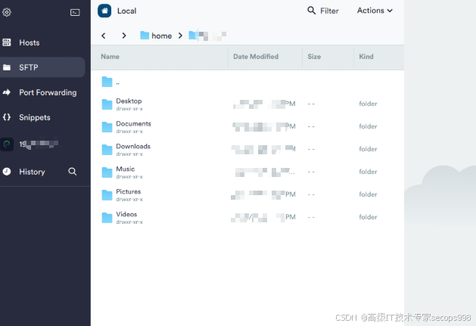
Task: Sort by Size column header
Action: click(x=314, y=57)
